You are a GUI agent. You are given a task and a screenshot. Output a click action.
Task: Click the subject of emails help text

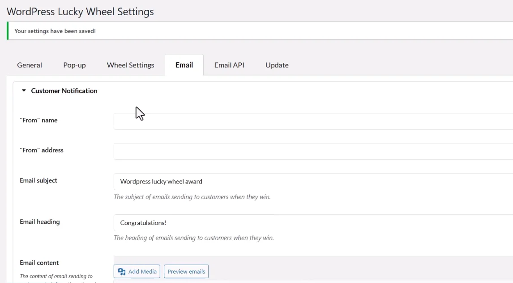tap(192, 197)
